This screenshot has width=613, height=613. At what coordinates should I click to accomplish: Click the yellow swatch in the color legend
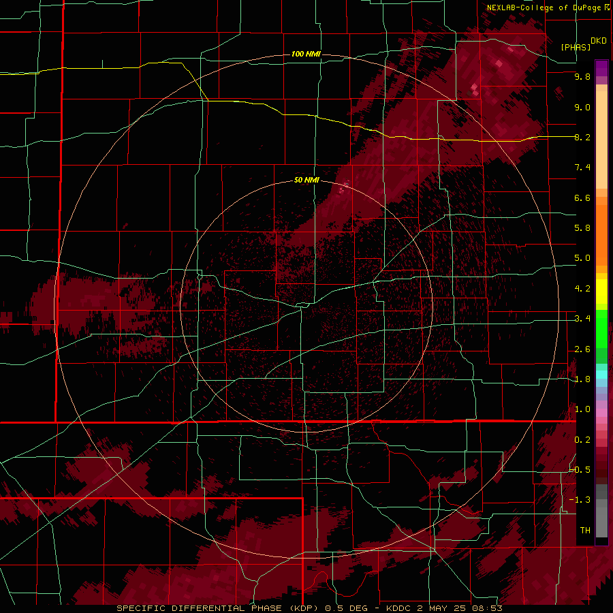tap(601, 292)
